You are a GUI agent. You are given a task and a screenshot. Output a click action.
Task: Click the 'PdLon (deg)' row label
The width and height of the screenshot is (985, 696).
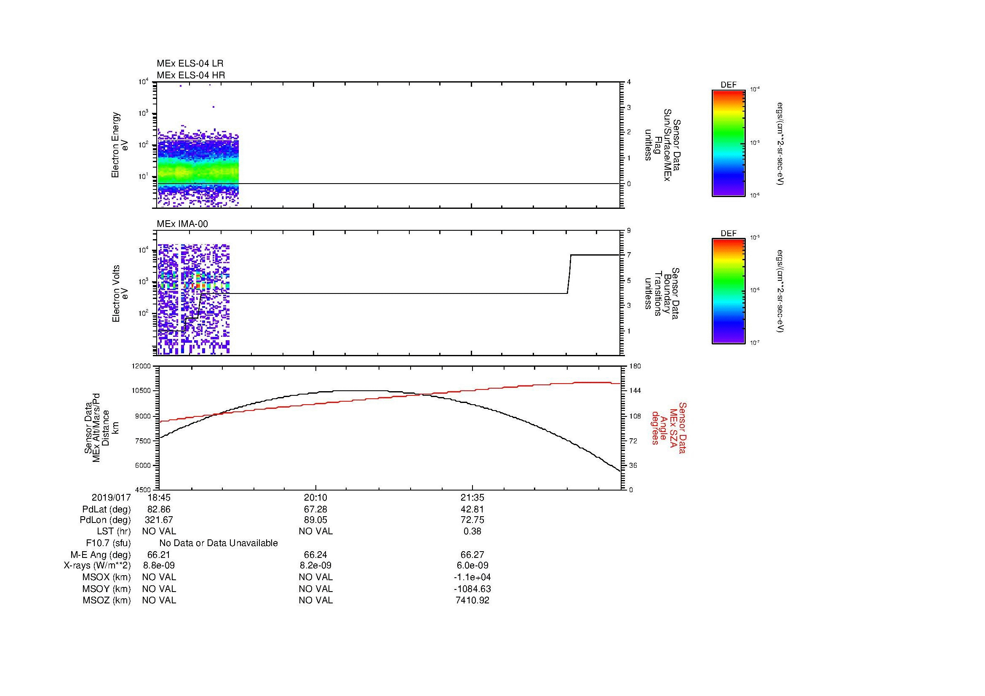pos(105,520)
